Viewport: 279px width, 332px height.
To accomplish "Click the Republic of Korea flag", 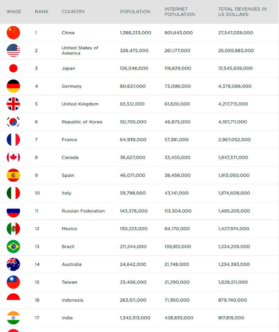I will click(x=13, y=122).
